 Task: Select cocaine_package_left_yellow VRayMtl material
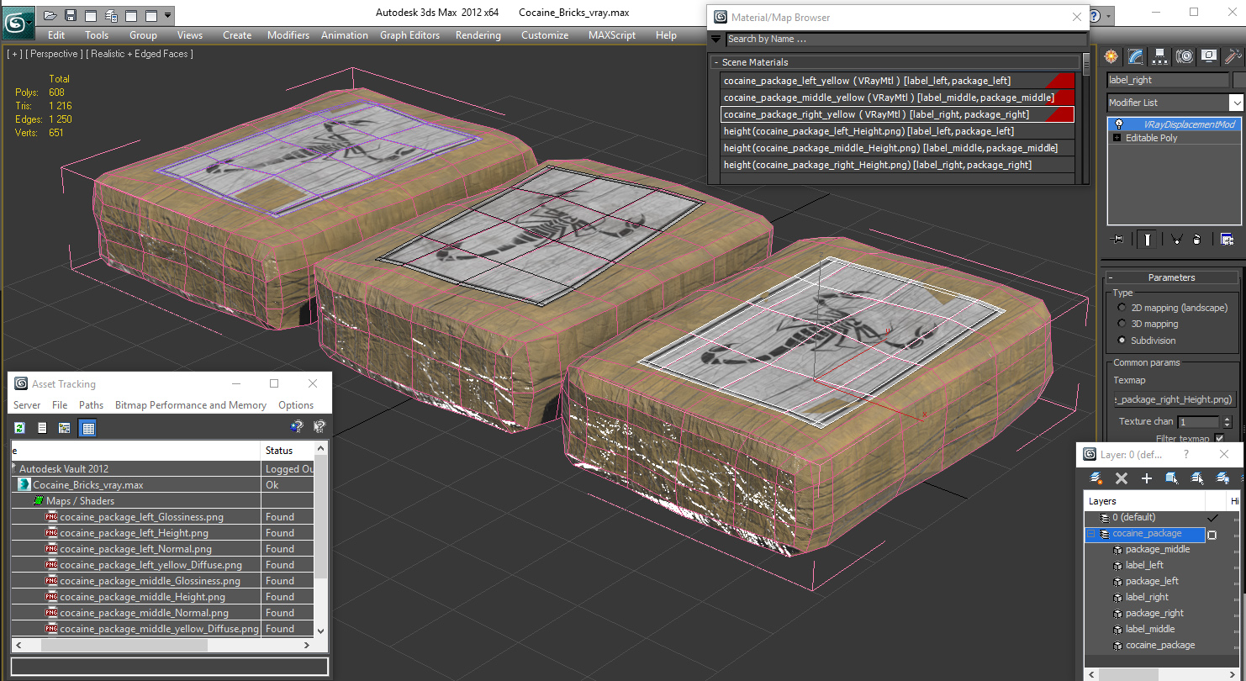[898, 81]
